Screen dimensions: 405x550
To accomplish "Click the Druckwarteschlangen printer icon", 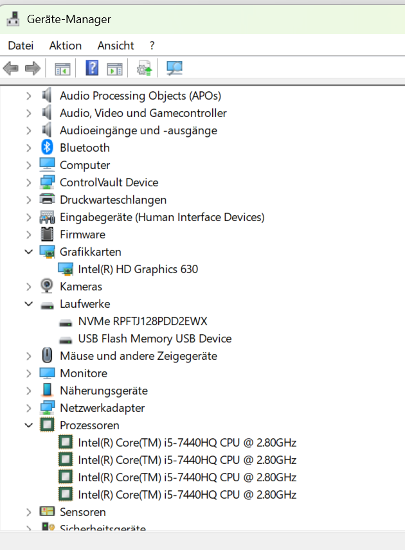I will [x=47, y=199].
